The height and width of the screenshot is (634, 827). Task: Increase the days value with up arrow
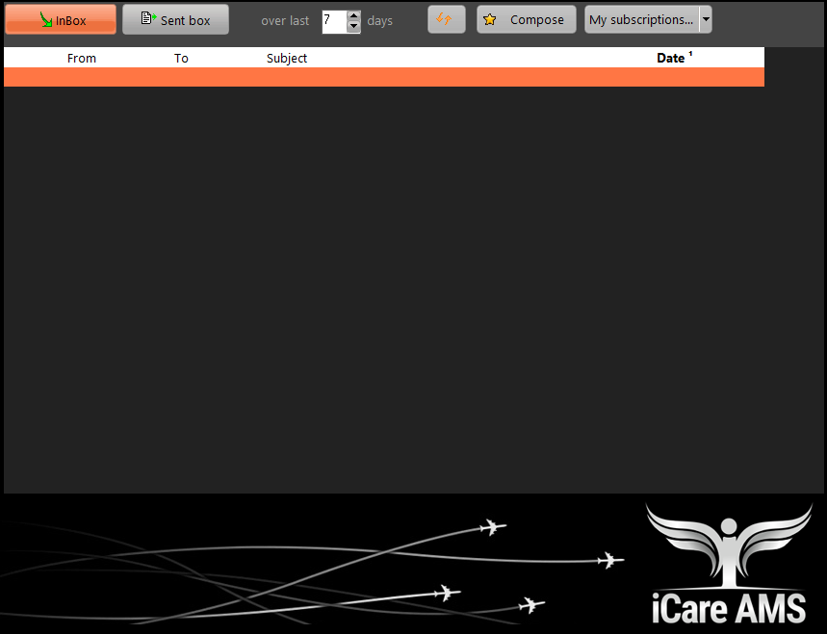(354, 15)
